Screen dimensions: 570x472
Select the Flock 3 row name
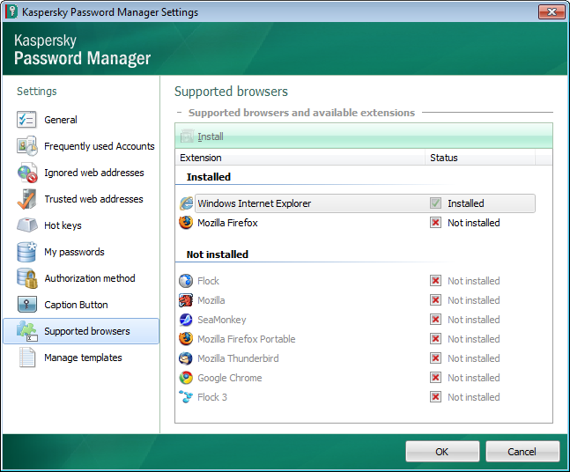212,397
